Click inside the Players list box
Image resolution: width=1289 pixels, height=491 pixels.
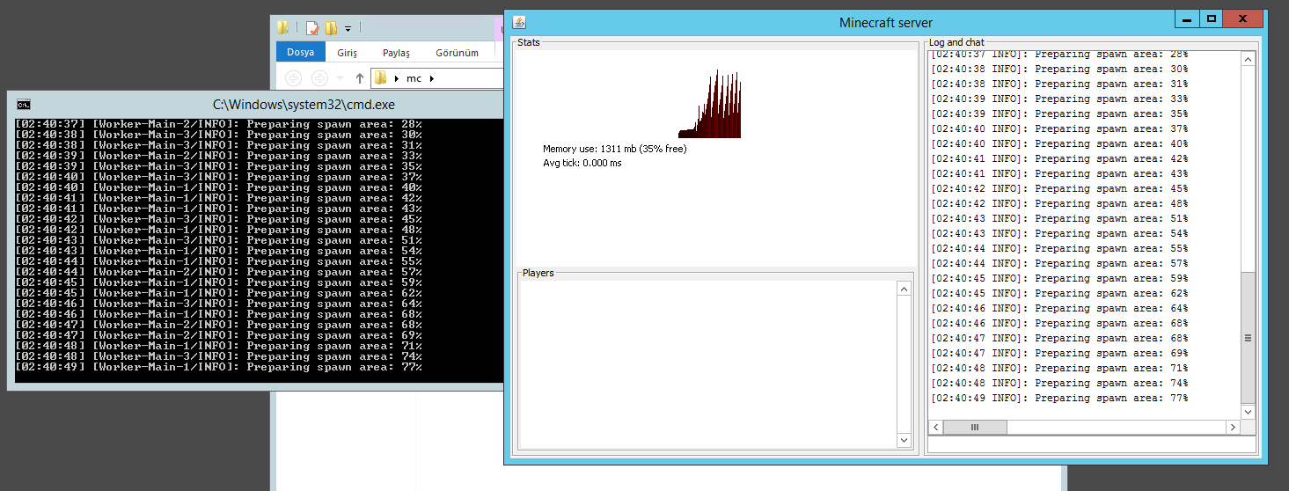[707, 363]
